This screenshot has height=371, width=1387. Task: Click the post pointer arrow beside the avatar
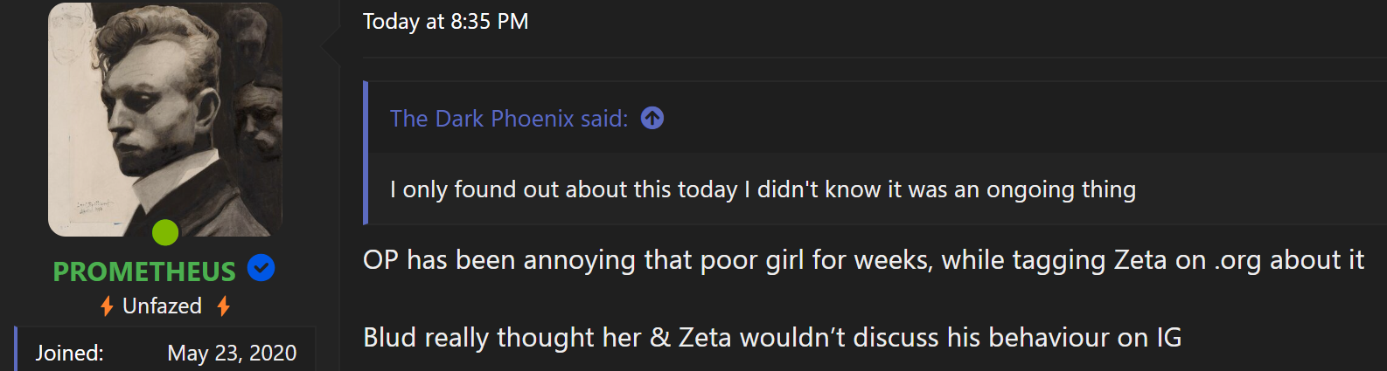[x=331, y=46]
